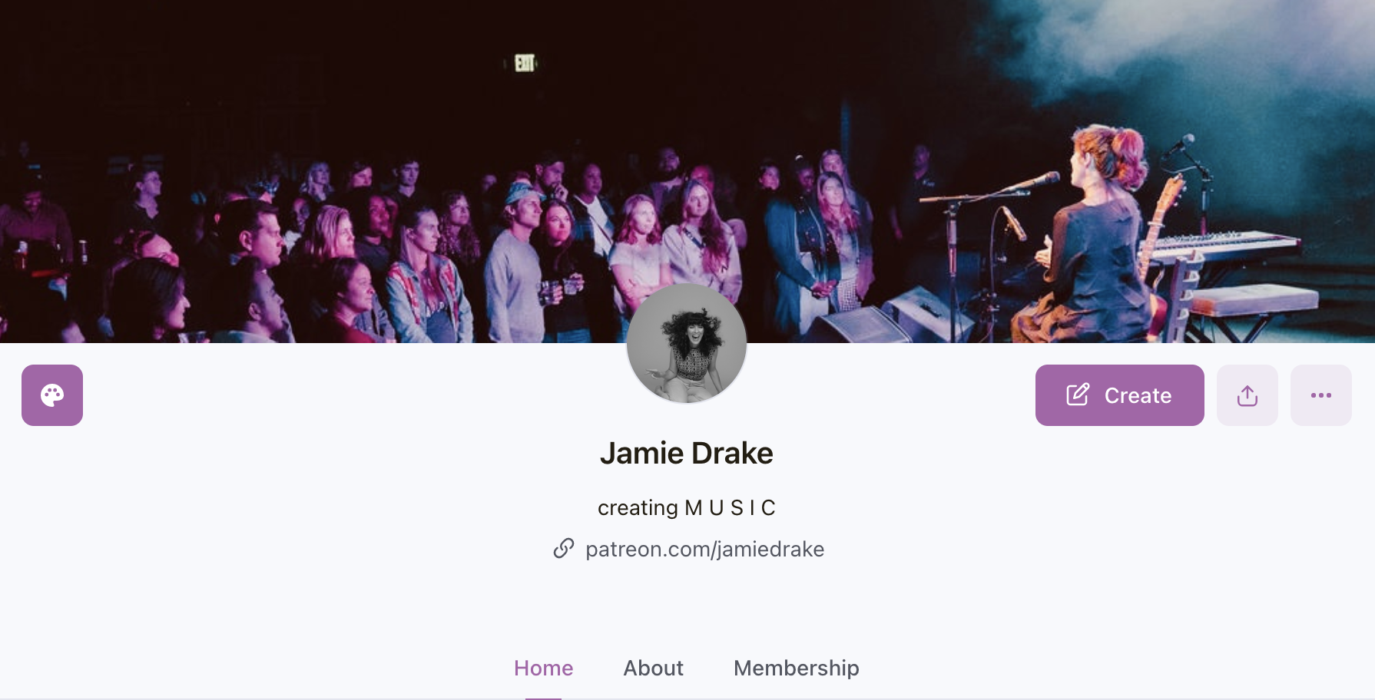Click the Create post button

coord(1119,395)
